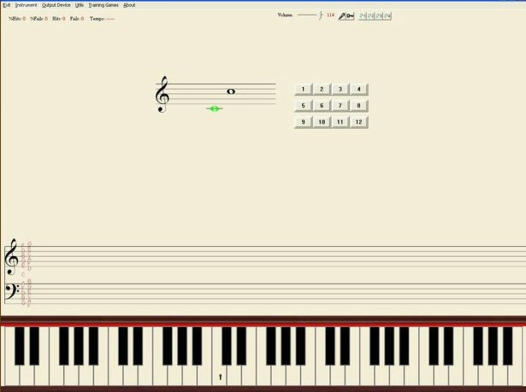Click the microphone icon in the toolbar
This screenshot has height=392, width=526.
342,16
